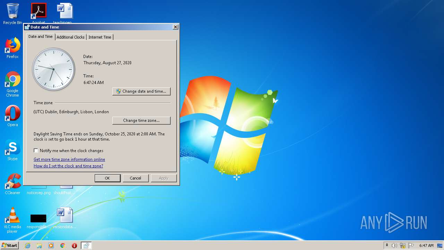The image size is (444, 250).
Task: Click the Daylight Saving Time ends text
Action: tap(99, 136)
